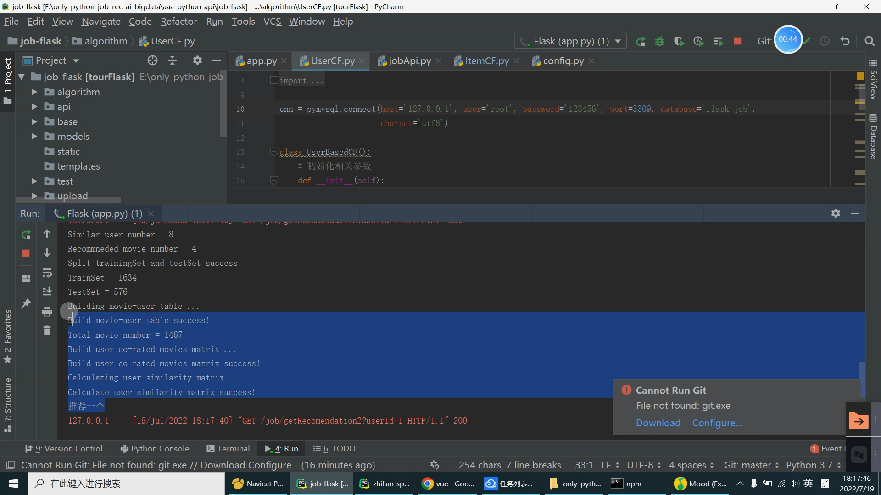The width and height of the screenshot is (881, 495).
Task: Switch to the jobApi.py editor tab
Action: [x=408, y=60]
